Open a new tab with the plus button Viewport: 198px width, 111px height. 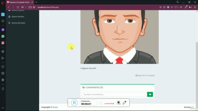(x=37, y=2)
